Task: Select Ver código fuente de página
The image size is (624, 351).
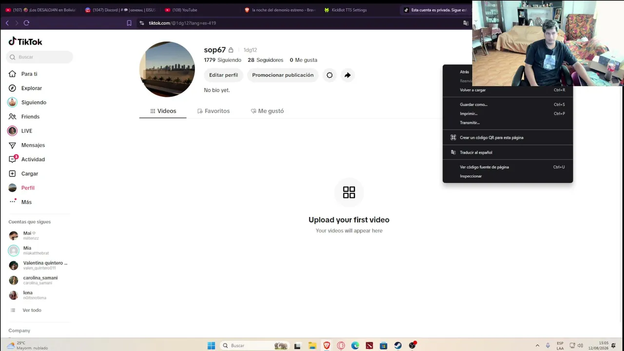Action: 507,167
